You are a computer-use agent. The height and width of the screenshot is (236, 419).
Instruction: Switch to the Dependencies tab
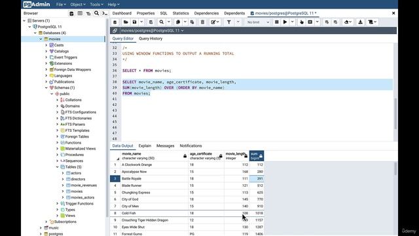click(x=206, y=13)
